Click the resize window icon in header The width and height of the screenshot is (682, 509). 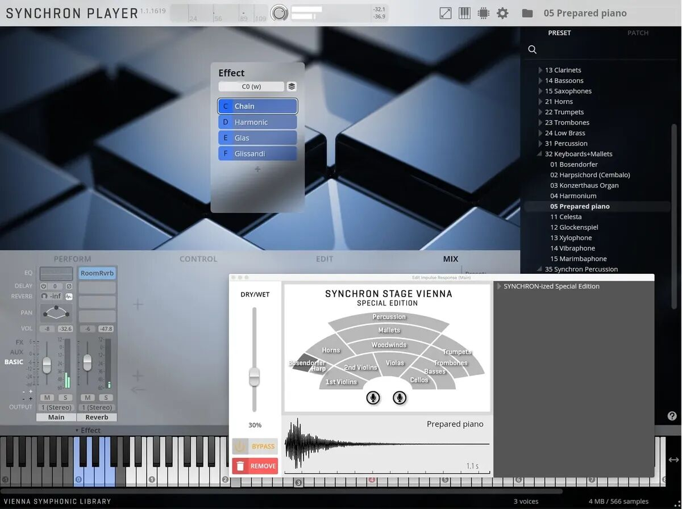[x=446, y=13]
